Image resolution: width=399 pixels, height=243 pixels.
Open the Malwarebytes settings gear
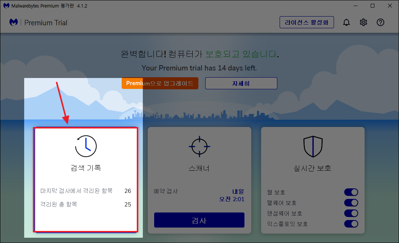(363, 22)
